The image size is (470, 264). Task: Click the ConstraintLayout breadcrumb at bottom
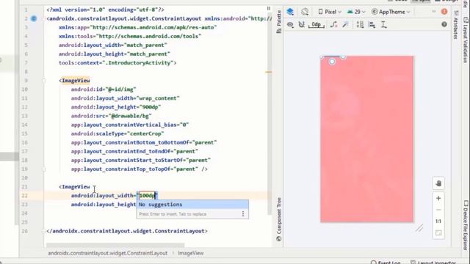(108, 253)
